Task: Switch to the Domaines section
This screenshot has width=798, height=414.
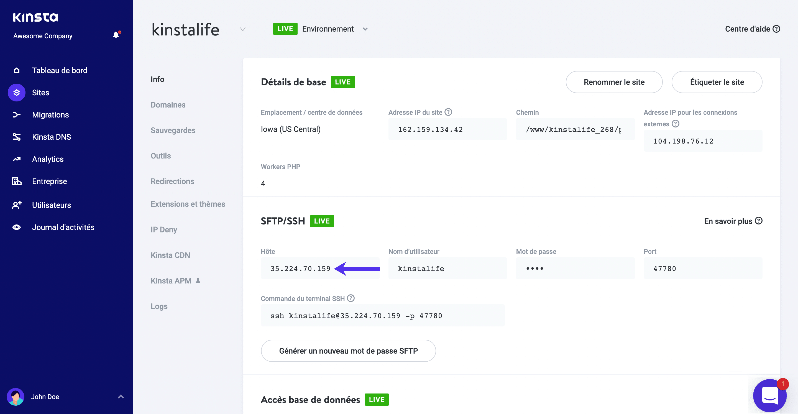Action: [x=168, y=105]
